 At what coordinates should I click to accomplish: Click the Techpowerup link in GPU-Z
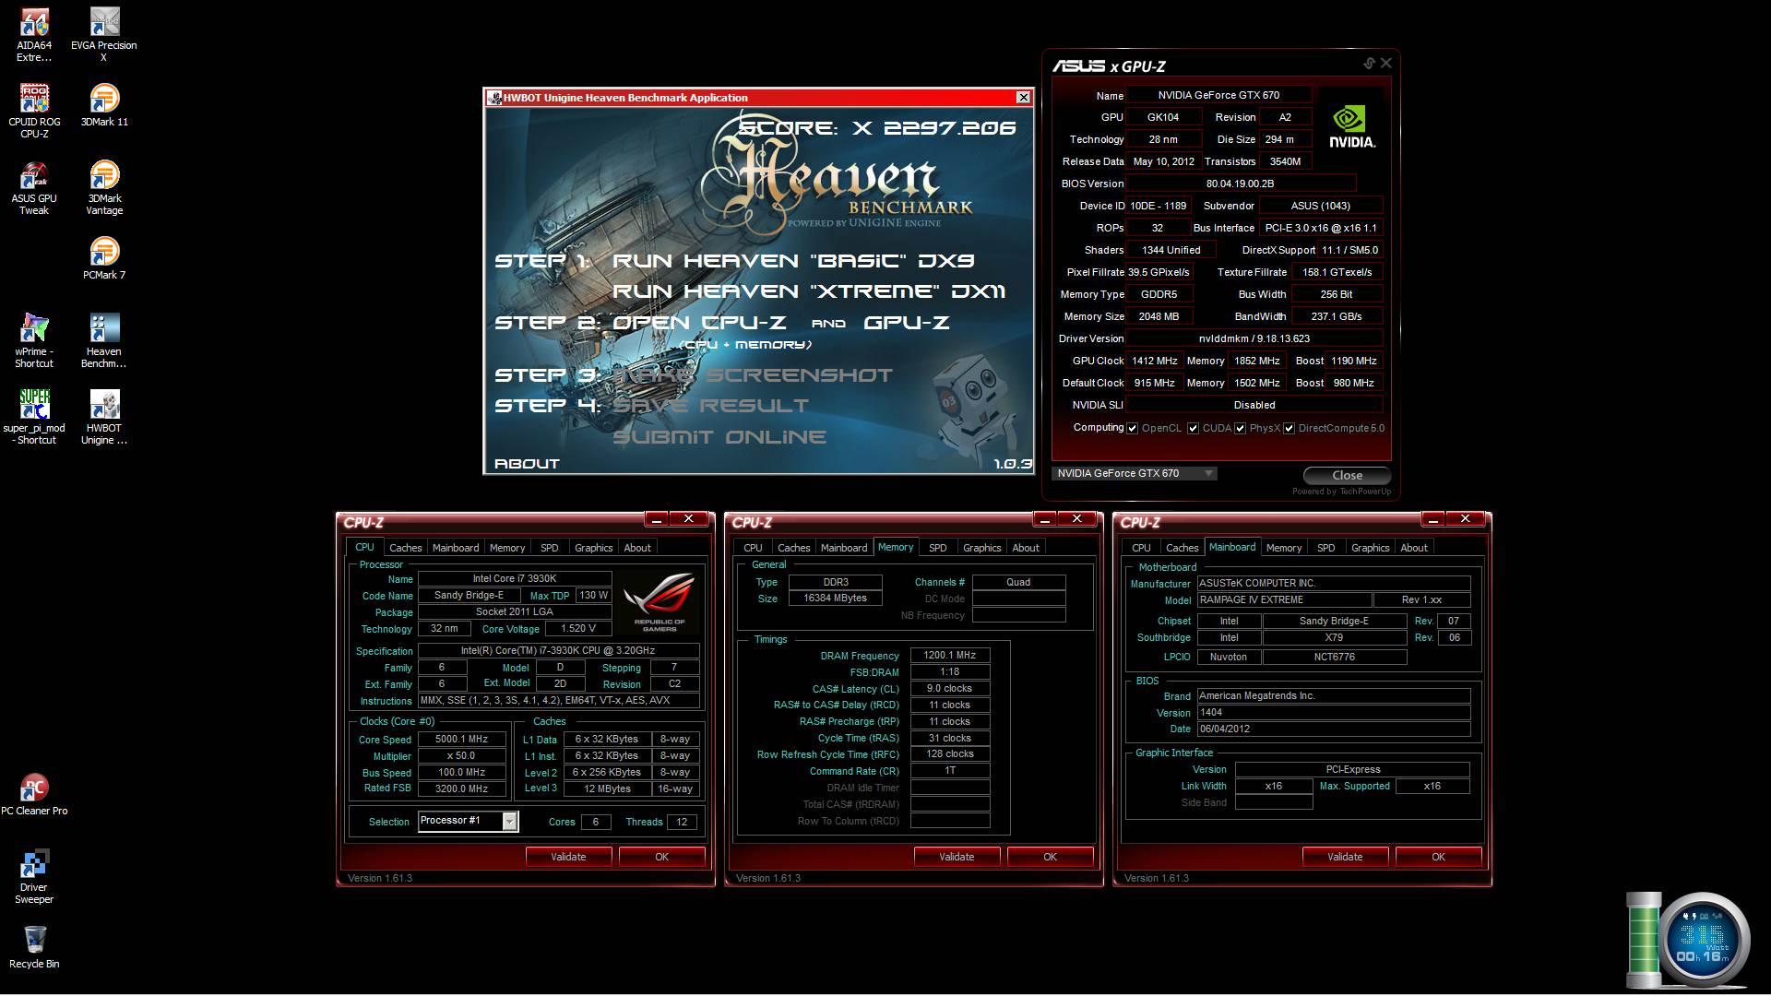pos(1341,492)
